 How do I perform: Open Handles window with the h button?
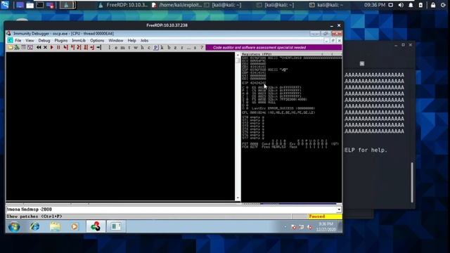[142, 48]
